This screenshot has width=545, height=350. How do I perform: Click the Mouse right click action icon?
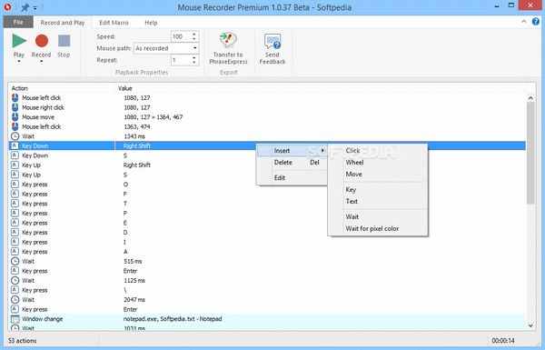tap(15, 107)
